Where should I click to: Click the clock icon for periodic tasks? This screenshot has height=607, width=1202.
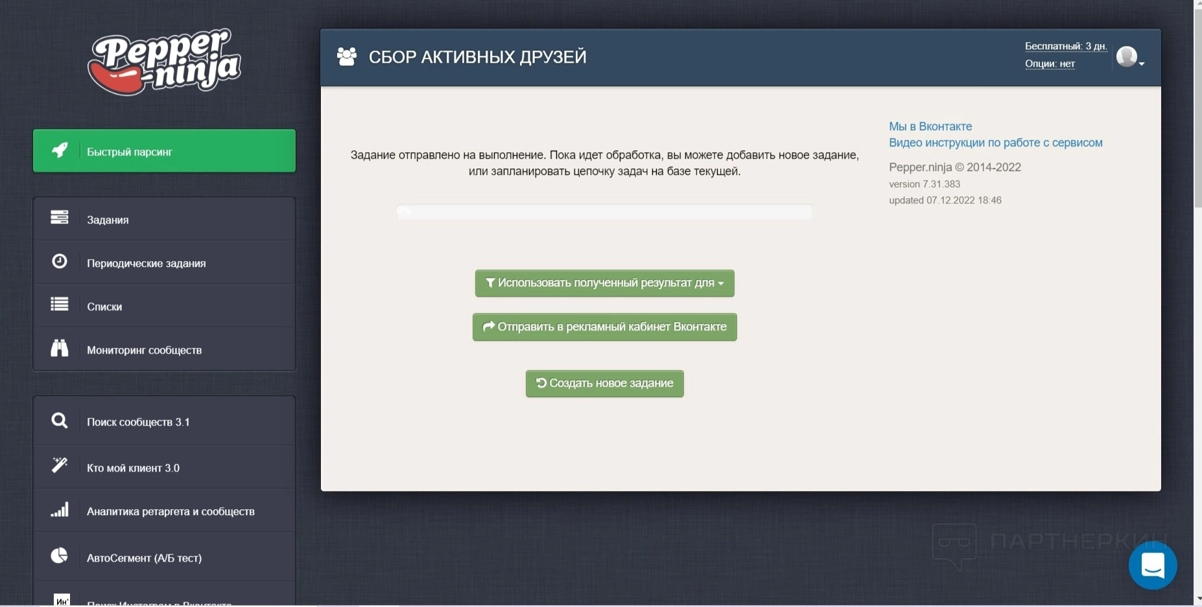tap(60, 261)
